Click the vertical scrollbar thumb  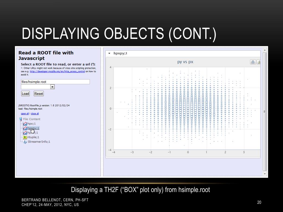(x=265, y=112)
